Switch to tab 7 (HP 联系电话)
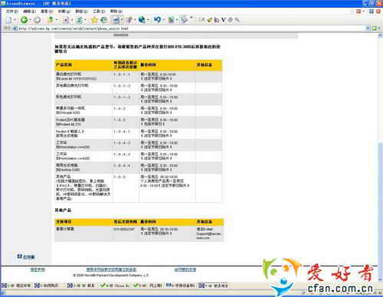This screenshot has width=383, height=297. click(x=214, y=286)
